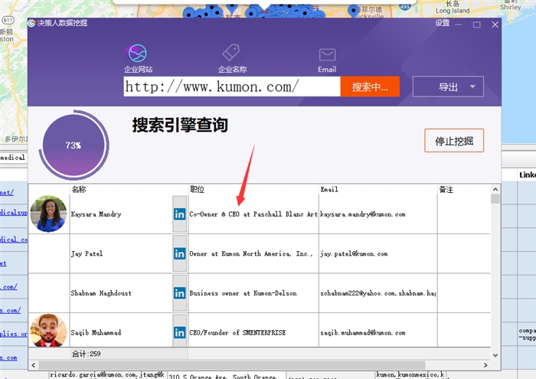Click the horizontal scrollbar thumb

(232, 365)
